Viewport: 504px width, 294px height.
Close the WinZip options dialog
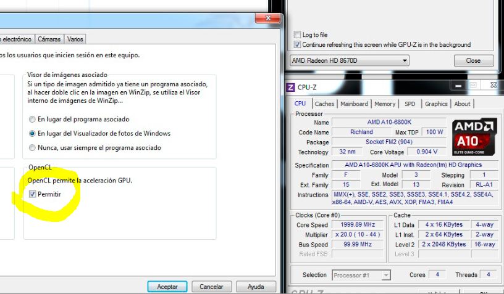click(268, 18)
